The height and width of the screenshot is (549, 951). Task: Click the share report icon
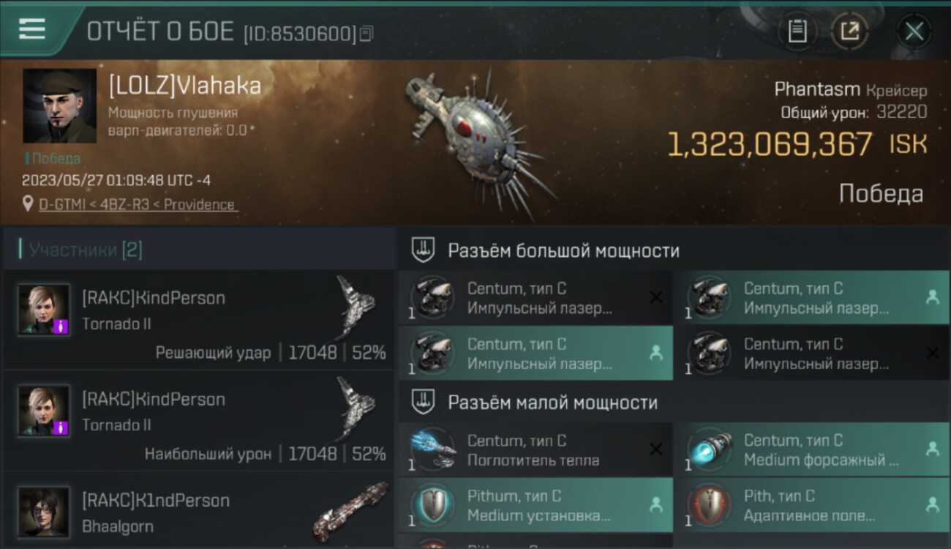tap(849, 31)
